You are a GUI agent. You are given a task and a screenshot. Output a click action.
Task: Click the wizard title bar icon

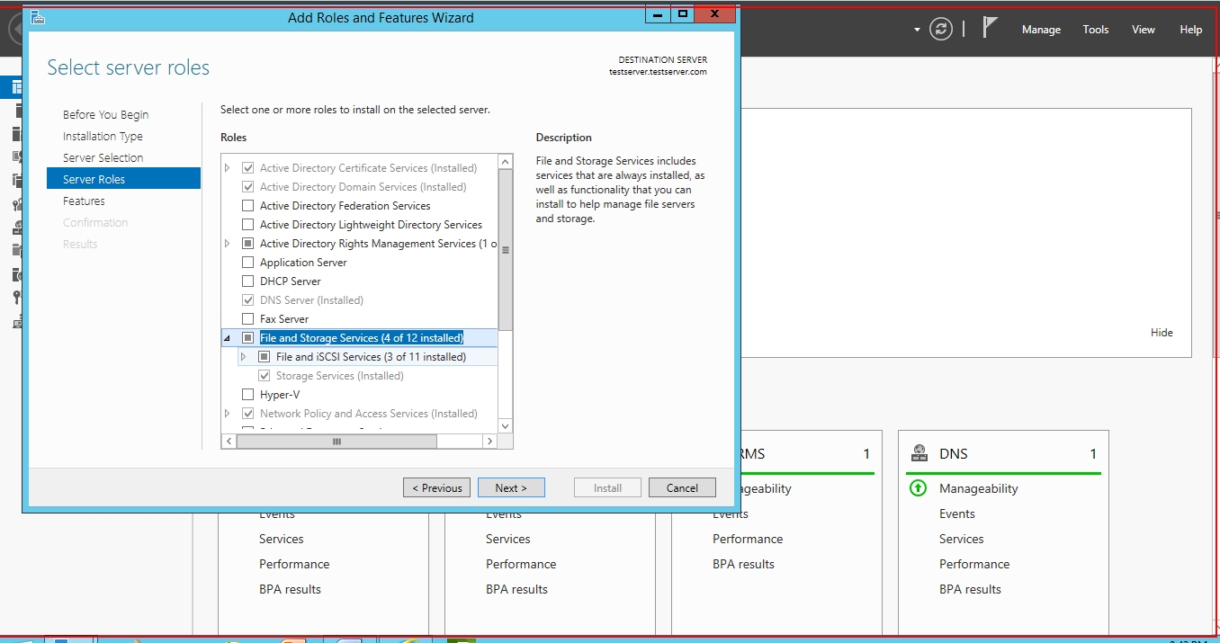[38, 17]
